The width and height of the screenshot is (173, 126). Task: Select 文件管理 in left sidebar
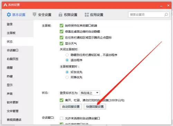click(x=12, y=111)
